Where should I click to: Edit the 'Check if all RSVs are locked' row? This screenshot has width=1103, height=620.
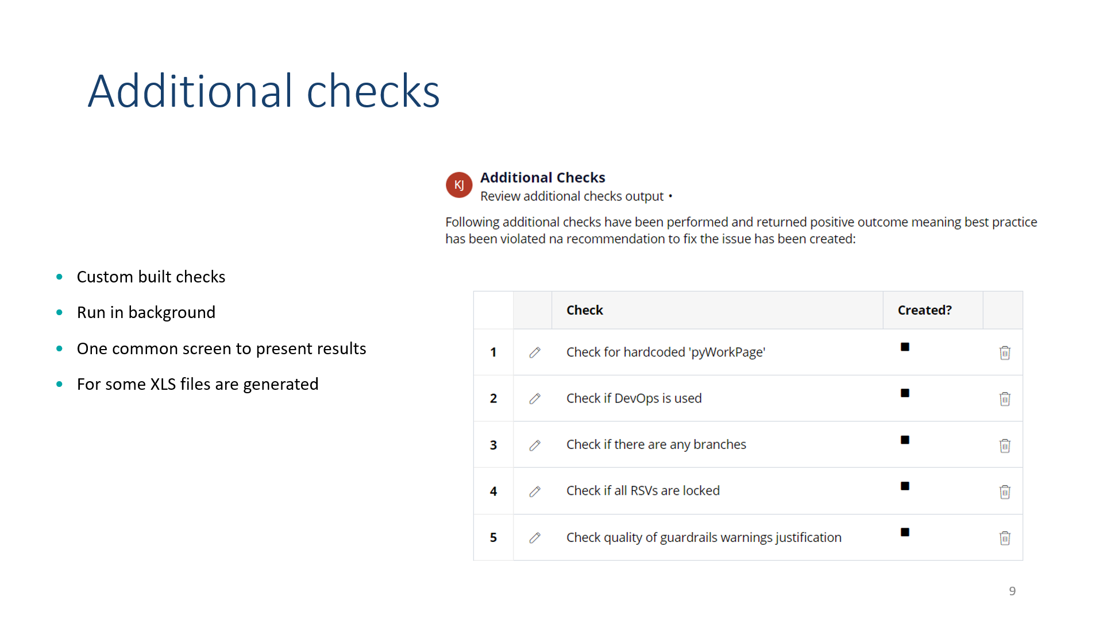(x=535, y=491)
